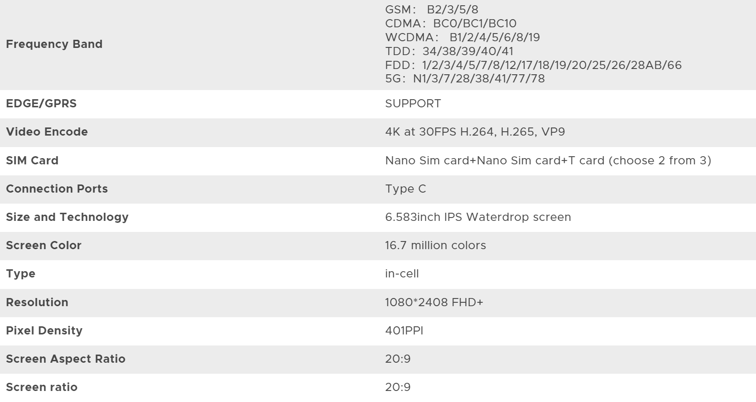Click the Screen Color label
Image resolution: width=756 pixels, height=402 pixels.
pos(44,245)
